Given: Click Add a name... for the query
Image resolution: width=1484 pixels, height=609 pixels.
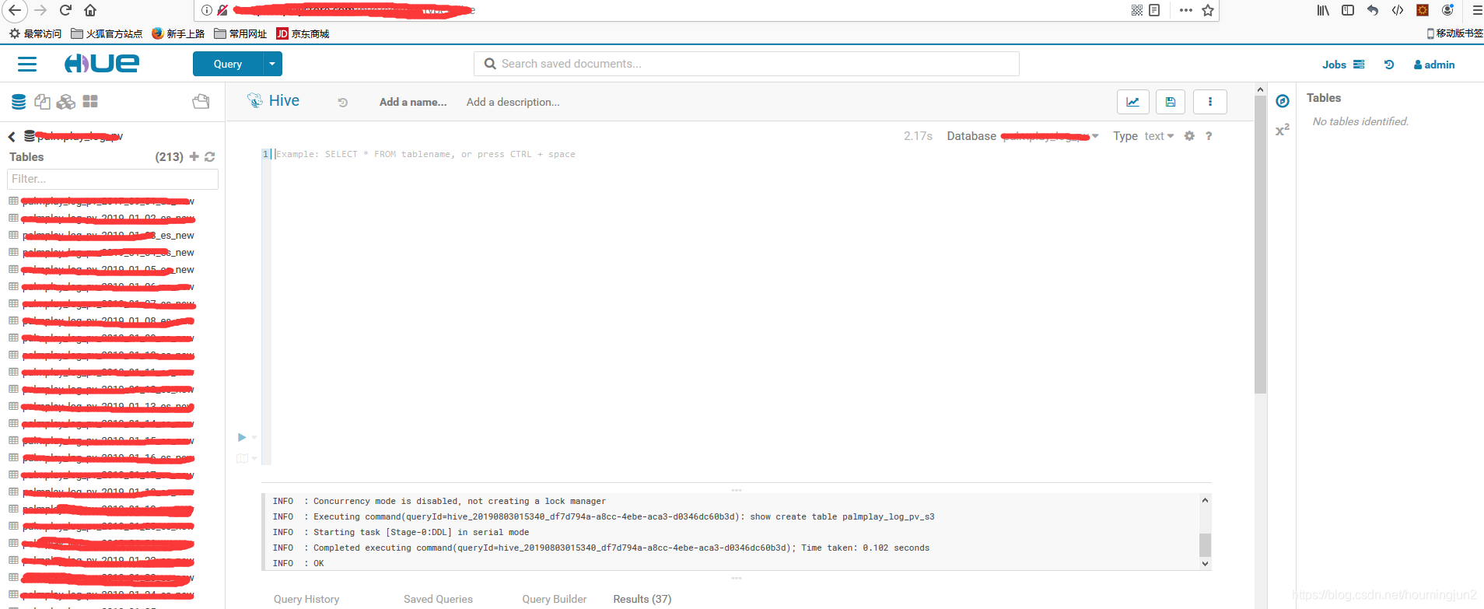Looking at the screenshot, I should (413, 102).
